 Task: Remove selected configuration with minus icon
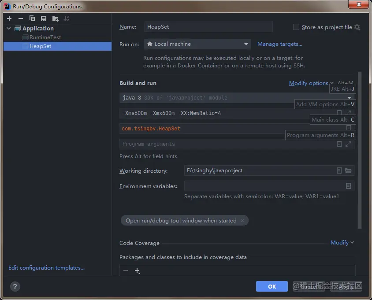[x=21, y=19]
